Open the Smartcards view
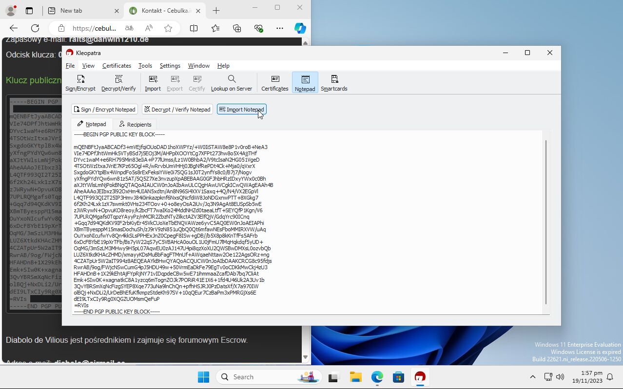Viewport: 623px width, 389px height. click(x=334, y=83)
